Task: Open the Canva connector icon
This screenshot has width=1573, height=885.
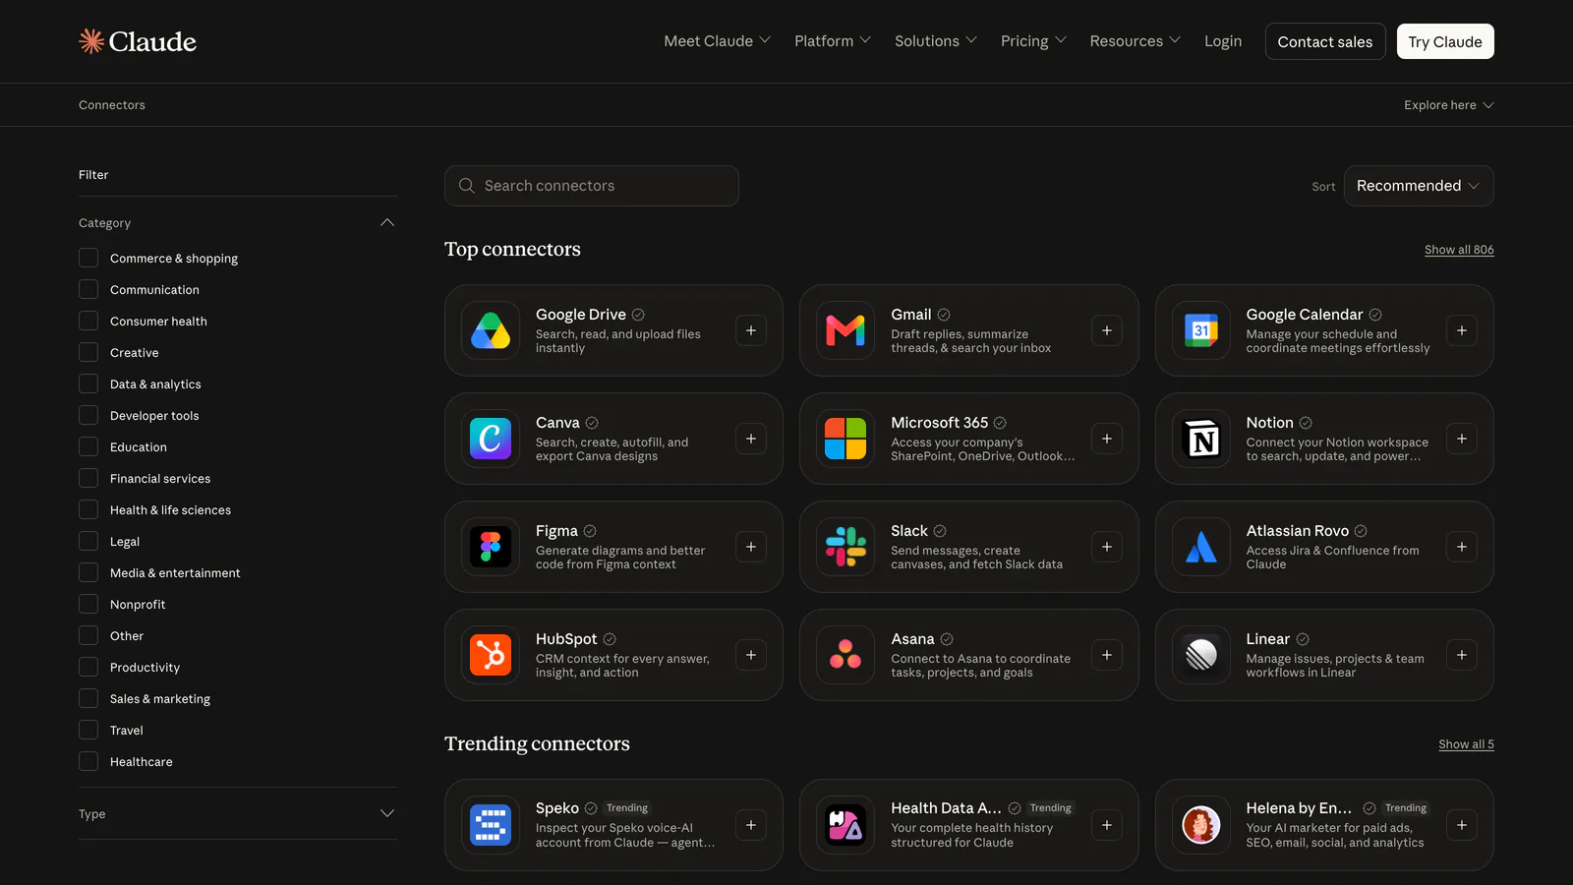Action: click(491, 439)
